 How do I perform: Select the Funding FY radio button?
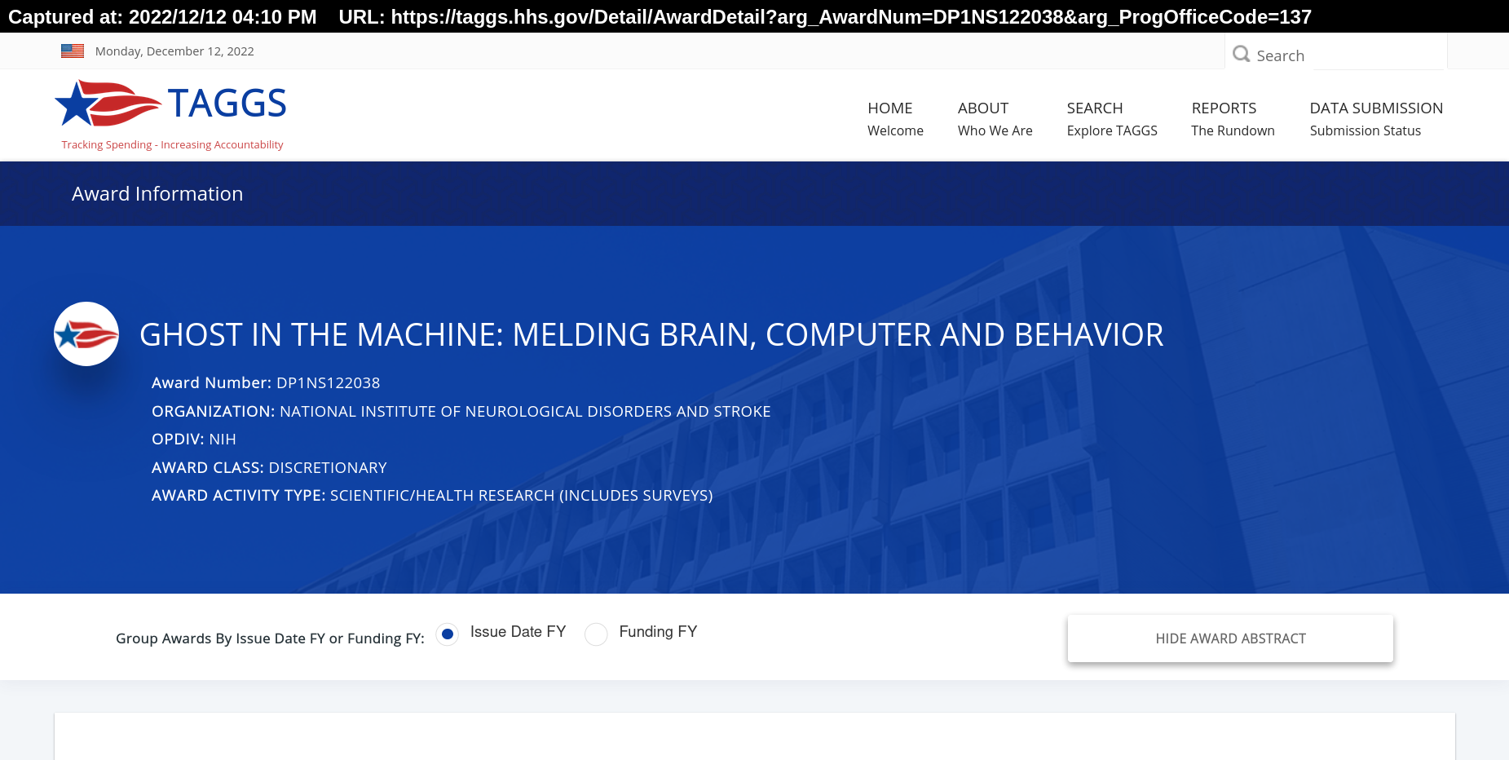[x=597, y=634]
